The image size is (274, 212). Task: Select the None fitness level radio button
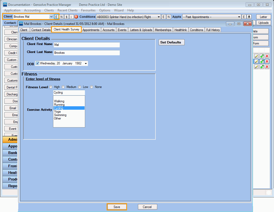tap(91, 87)
